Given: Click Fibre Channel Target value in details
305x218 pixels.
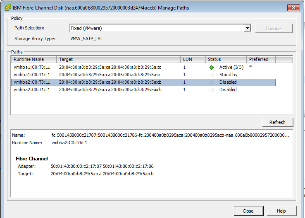Looking at the screenshot, I should click(102, 174).
